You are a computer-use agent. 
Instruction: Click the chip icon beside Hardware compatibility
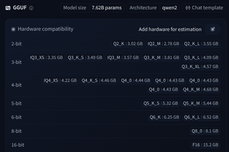click(x=13, y=29)
